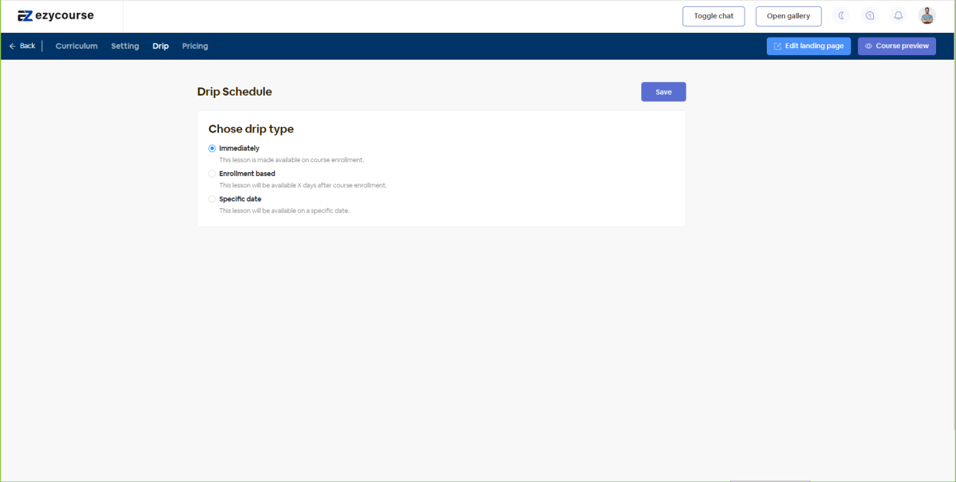Select the Drip tab
The width and height of the screenshot is (956, 482).
(160, 46)
